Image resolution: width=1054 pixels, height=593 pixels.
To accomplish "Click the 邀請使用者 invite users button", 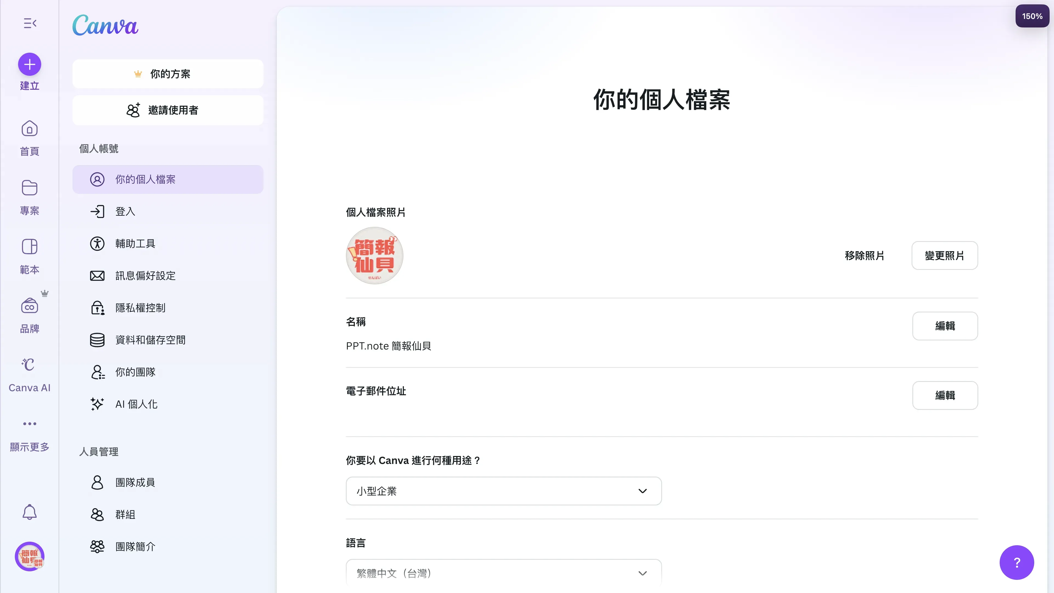I will 168,110.
